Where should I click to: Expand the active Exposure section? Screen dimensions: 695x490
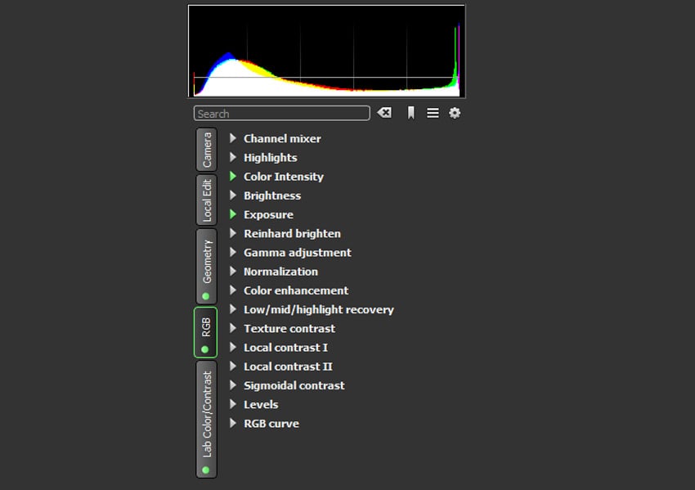233,214
